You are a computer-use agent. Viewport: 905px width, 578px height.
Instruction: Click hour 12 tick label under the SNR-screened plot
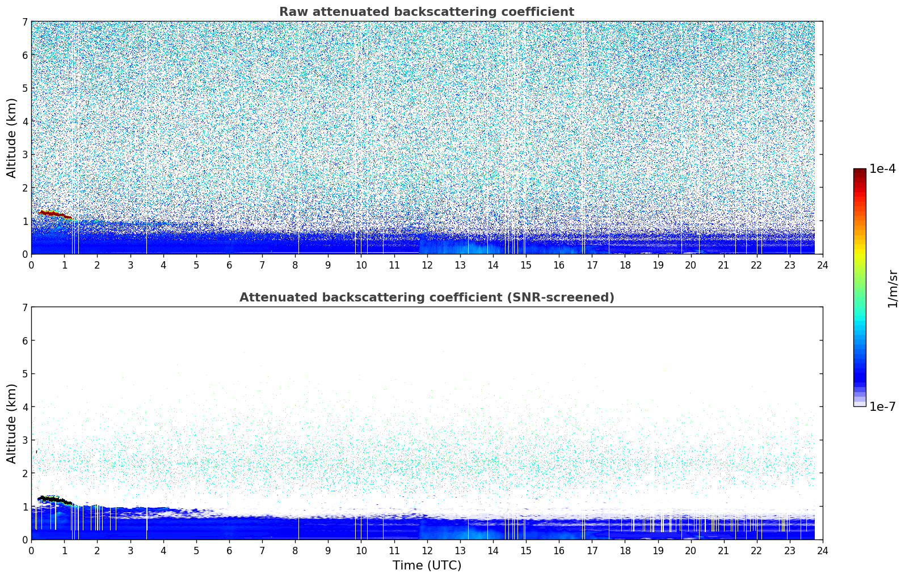coord(427,550)
